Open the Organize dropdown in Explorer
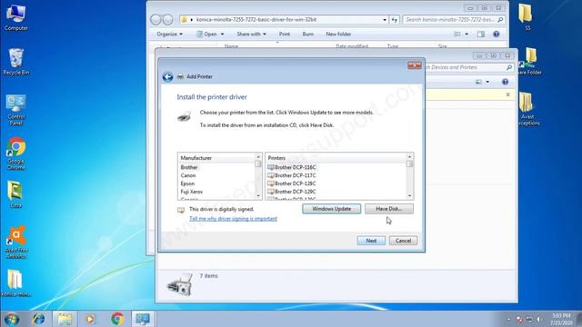Image resolution: width=582 pixels, height=327 pixels. click(x=170, y=35)
